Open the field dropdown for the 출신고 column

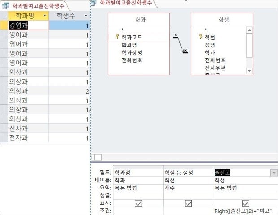click(274, 173)
